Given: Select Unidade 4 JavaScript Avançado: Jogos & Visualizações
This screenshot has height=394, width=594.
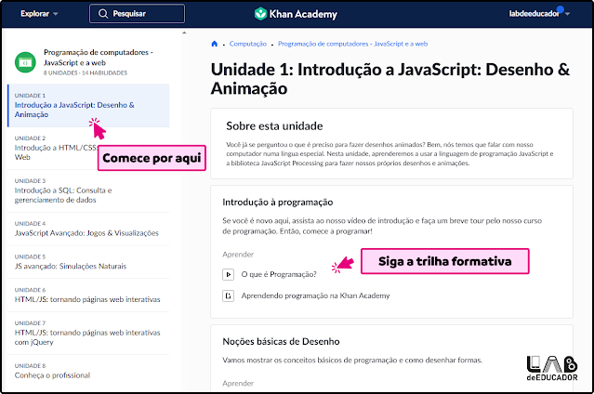Looking at the screenshot, I should tap(88, 229).
